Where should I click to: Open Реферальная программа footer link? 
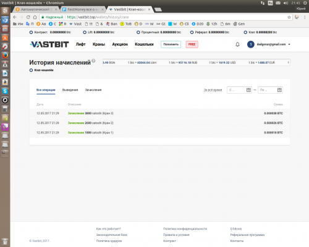click(247, 235)
